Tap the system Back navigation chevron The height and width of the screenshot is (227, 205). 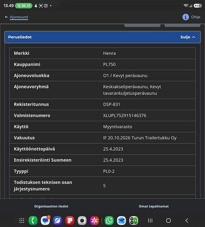pyautogui.click(x=187, y=221)
